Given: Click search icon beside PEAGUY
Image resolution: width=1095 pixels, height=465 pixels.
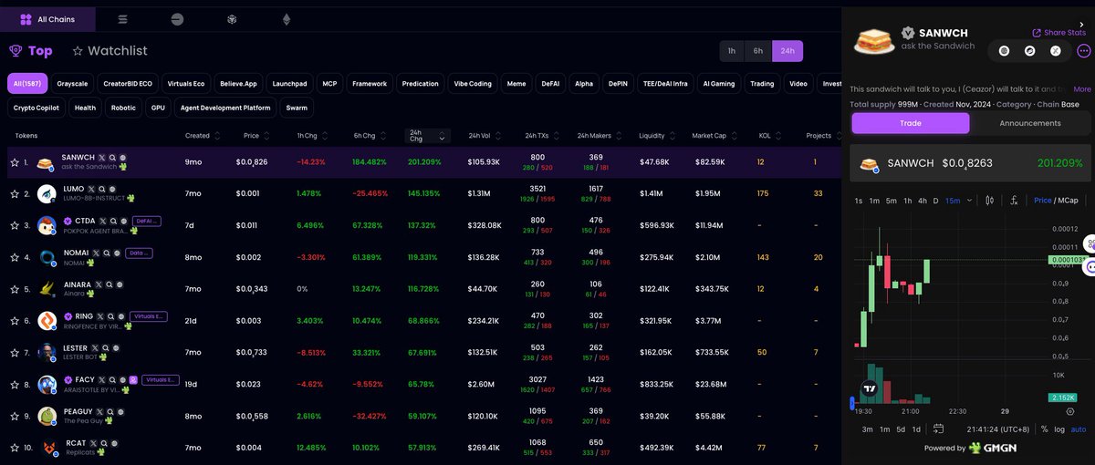Looking at the screenshot, I should [112, 411].
